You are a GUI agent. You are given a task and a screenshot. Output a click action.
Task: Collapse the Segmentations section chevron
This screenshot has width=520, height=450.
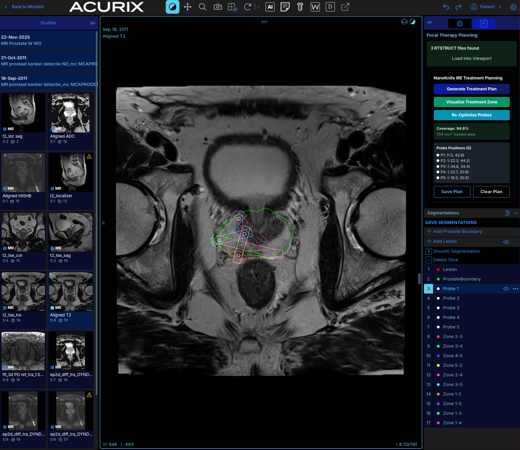[x=515, y=213]
